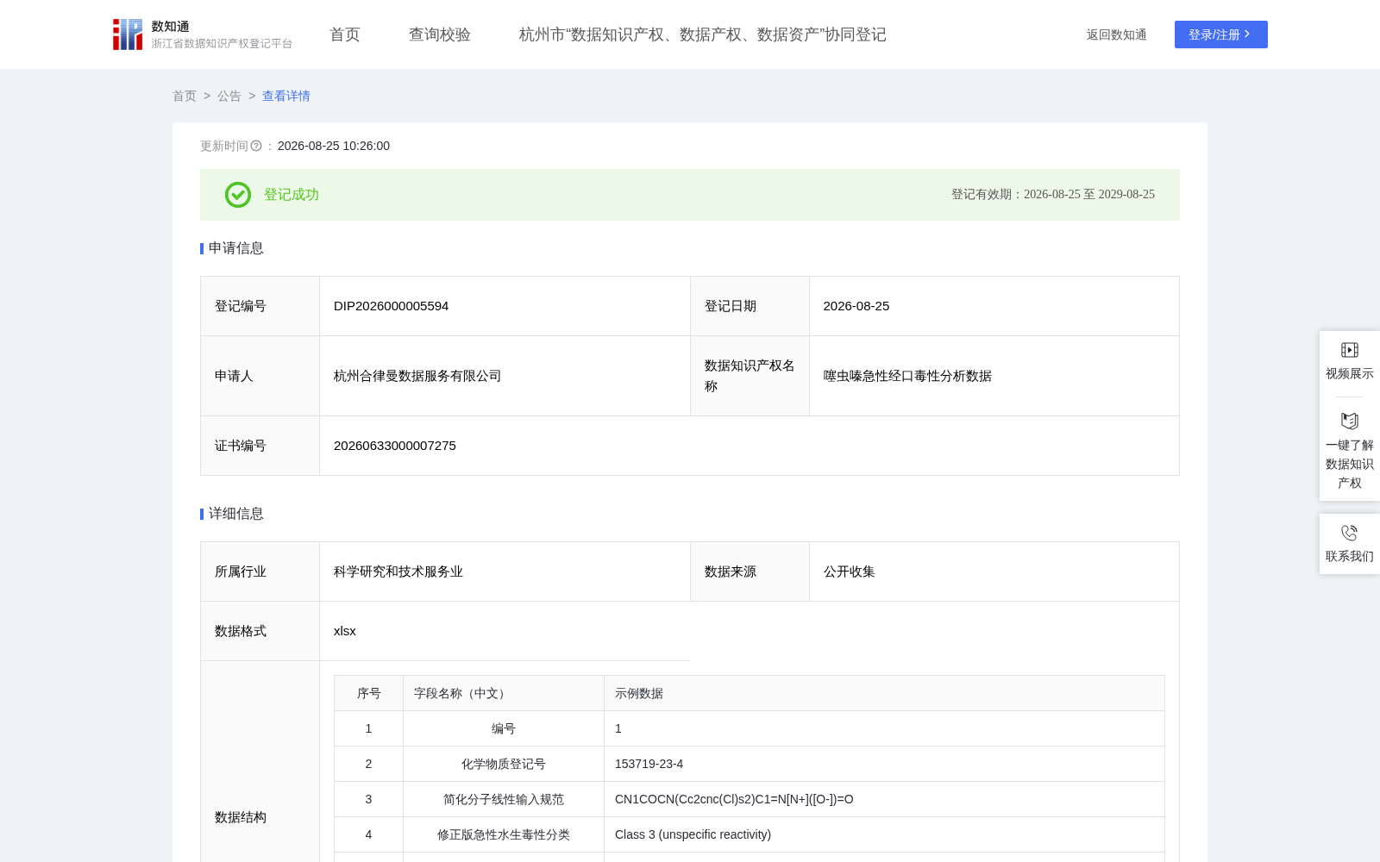1380x862 pixels.
Task: Click the 登录/注册 button
Action: coord(1221,34)
